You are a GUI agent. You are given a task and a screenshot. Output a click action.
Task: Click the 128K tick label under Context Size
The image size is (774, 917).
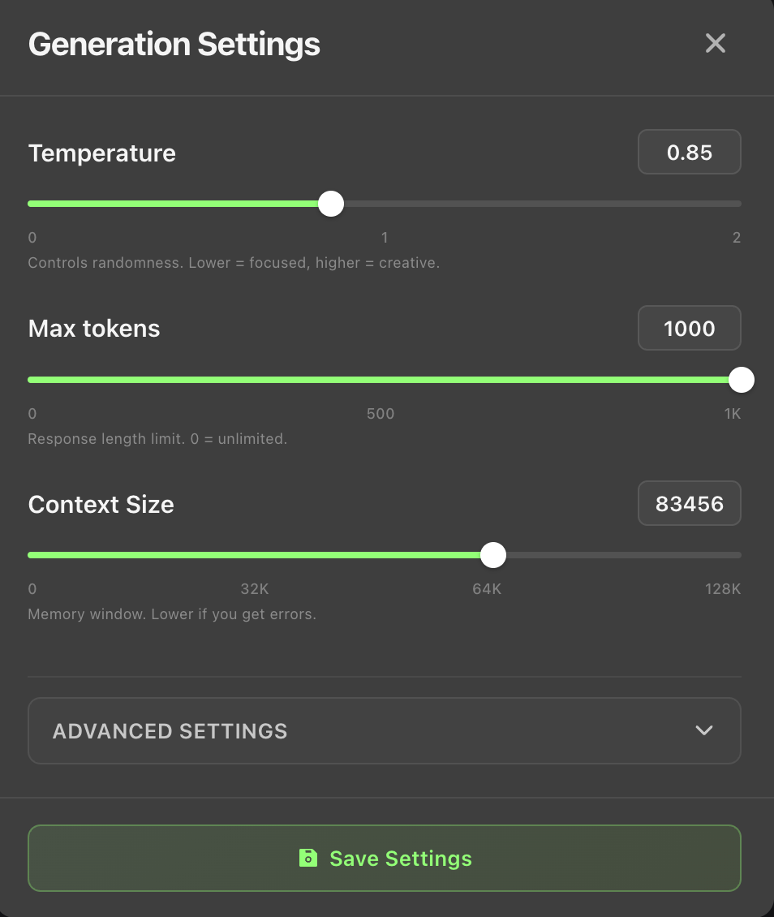[722, 589]
